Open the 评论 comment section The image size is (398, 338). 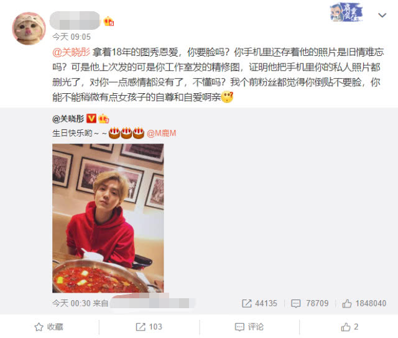249,327
